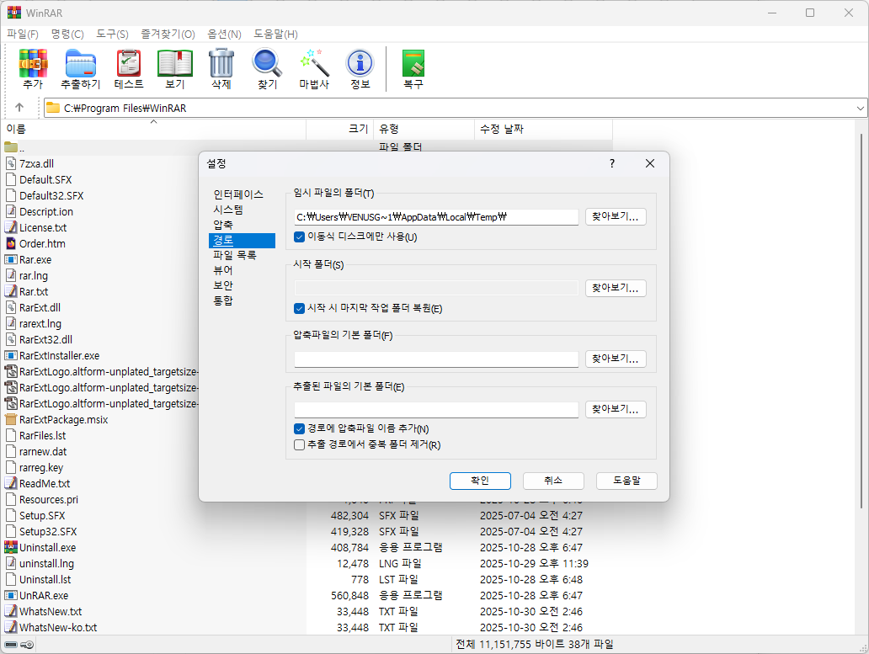Select the Rar.exe file icon

pos(11,260)
